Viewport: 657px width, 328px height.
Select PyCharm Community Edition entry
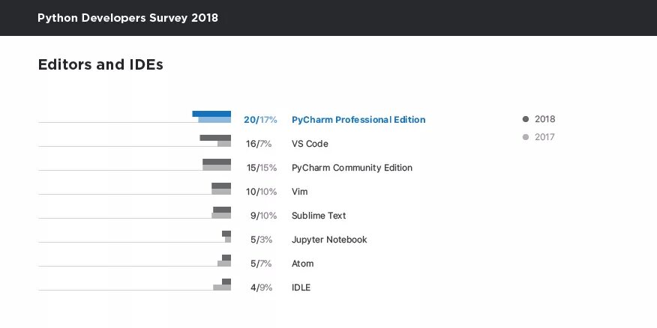[x=352, y=168]
